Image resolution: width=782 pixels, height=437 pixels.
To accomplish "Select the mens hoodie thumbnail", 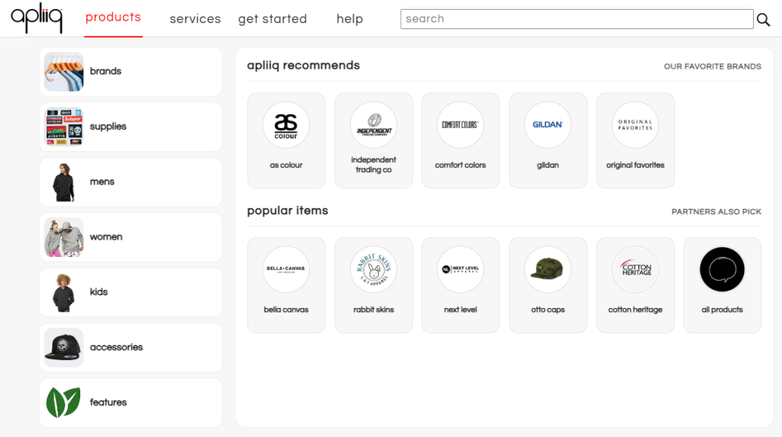I will (64, 182).
